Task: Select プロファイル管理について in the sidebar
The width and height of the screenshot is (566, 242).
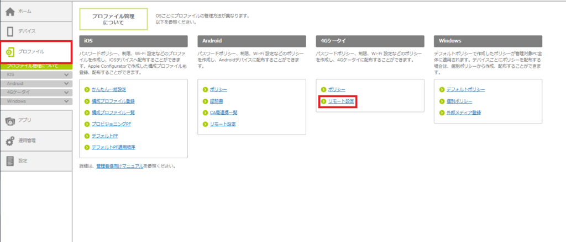Action: [x=32, y=66]
